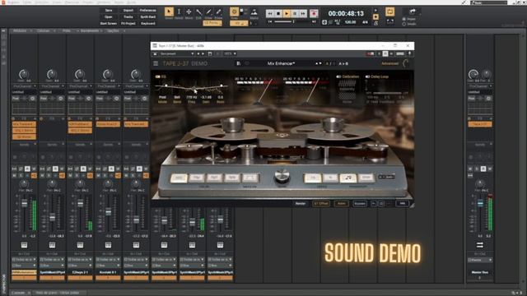Image resolution: width=527 pixels, height=296 pixels.
Task: Select the Draw tool
Action: point(208,12)
